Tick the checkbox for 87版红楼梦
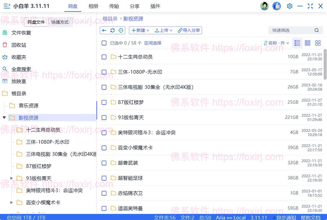Viewport: 327px width, 220px height. (x=104, y=102)
